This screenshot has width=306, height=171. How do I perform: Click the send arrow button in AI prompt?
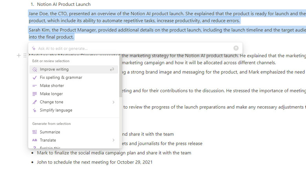(x=236, y=48)
